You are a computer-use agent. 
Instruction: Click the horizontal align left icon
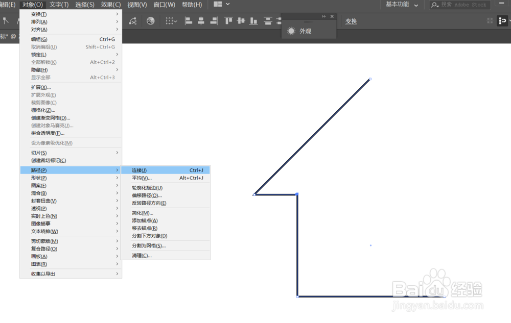click(x=188, y=21)
